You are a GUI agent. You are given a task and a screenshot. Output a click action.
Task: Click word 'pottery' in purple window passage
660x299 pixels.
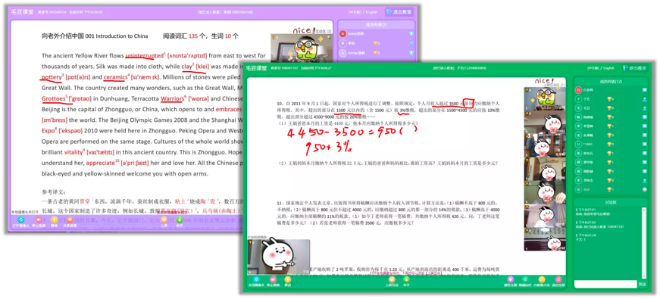[52, 77]
